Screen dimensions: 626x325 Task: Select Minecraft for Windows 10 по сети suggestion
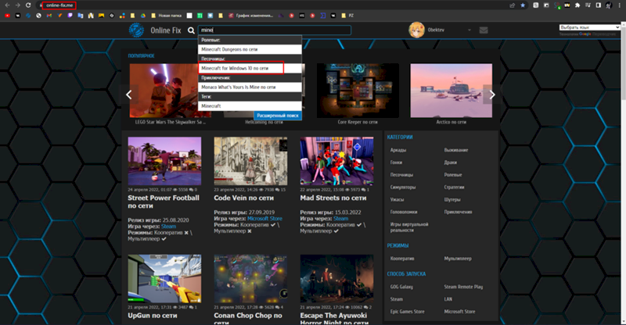250,68
